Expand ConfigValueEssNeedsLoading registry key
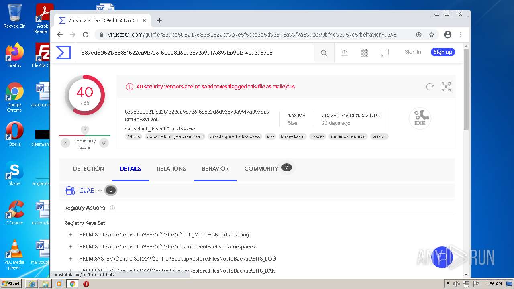514x289 pixels. [71, 235]
